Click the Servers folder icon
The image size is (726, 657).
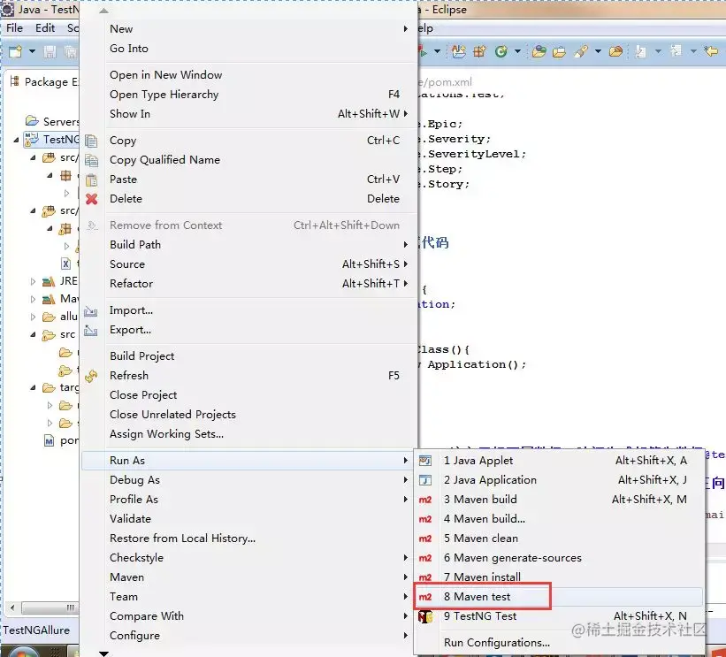[x=32, y=121]
